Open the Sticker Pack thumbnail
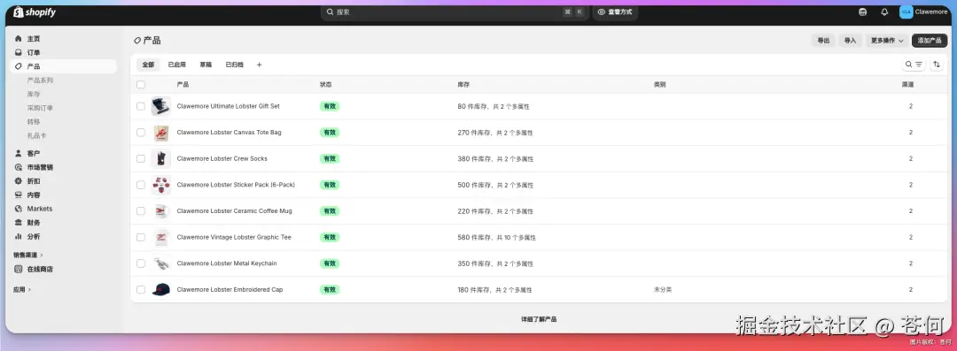Viewport: 957px width, 351px height. pos(160,185)
